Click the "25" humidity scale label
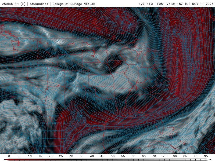This screenshot has width=215, height=161. click(61, 156)
